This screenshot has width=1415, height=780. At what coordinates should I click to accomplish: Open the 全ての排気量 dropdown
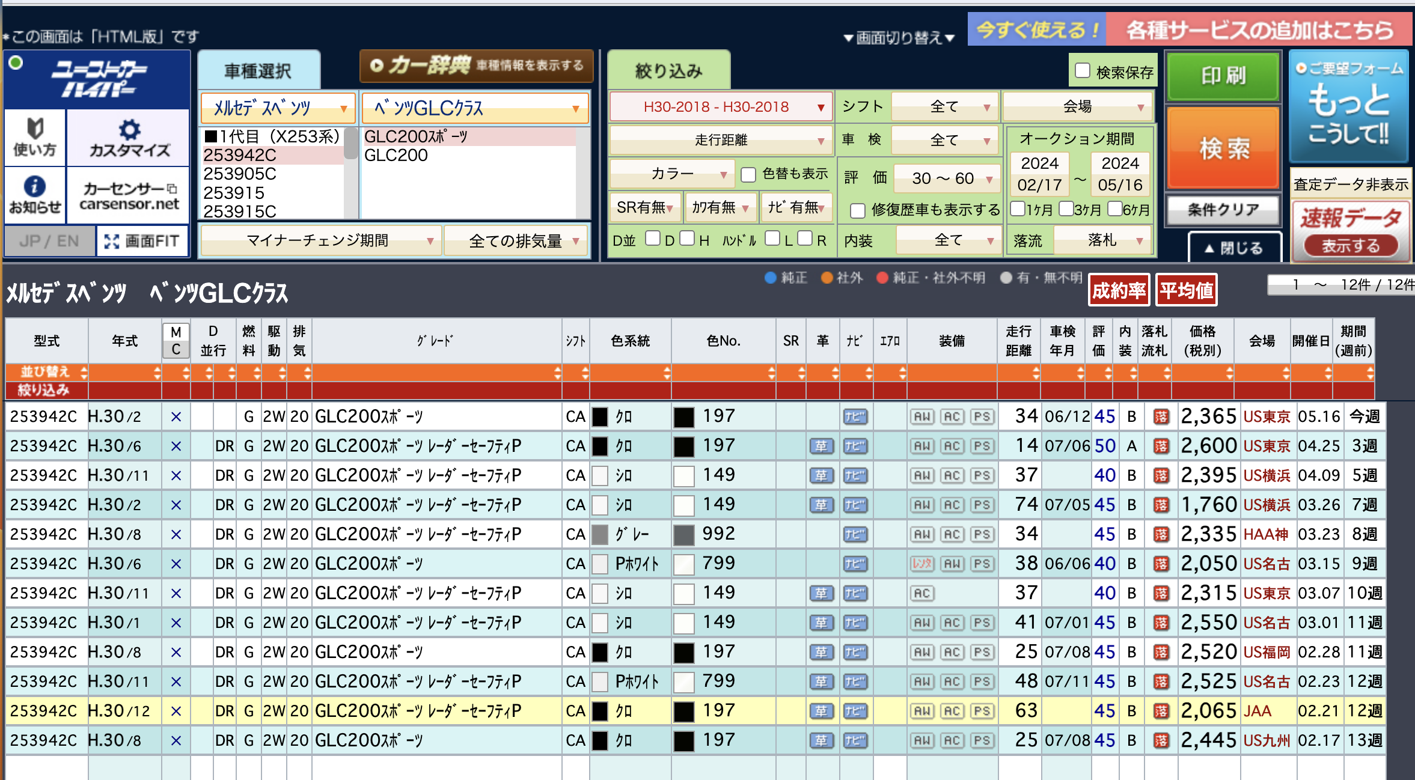pos(516,241)
